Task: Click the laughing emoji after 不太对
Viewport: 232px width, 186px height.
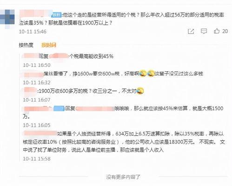Action: point(140,91)
